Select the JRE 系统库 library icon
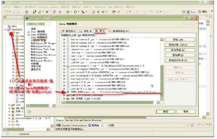Image resolution: width=217 pixels, height=139 pixels. coord(68,99)
